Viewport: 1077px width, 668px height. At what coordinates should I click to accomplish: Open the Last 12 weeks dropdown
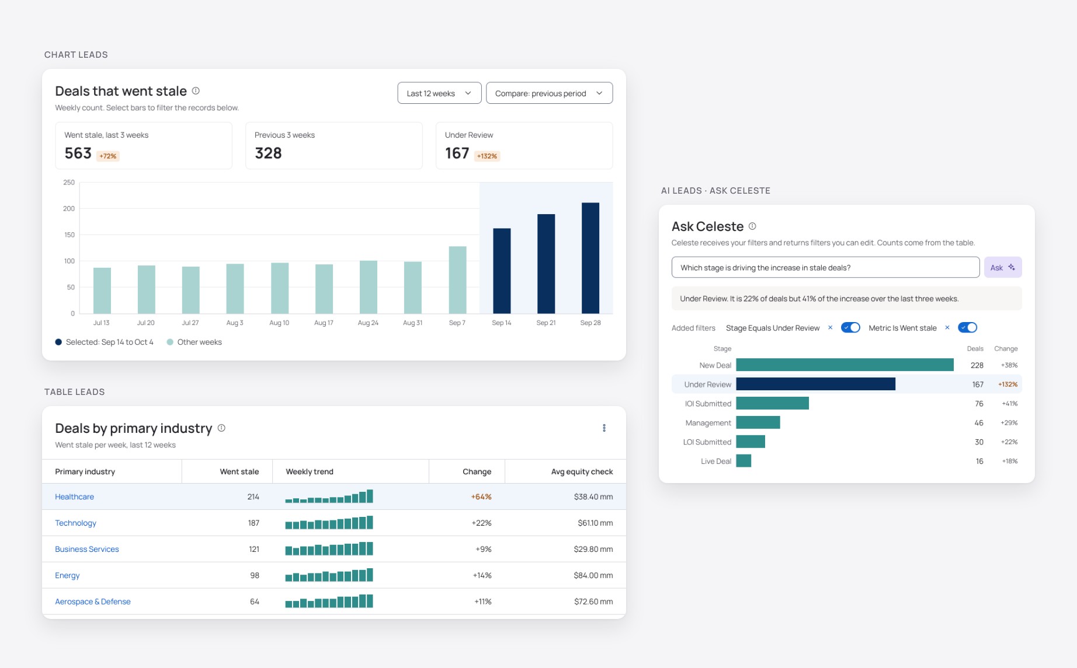[x=439, y=93]
